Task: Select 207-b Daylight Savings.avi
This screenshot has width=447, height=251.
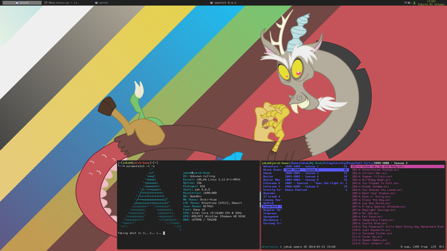Action: [x=374, y=210]
